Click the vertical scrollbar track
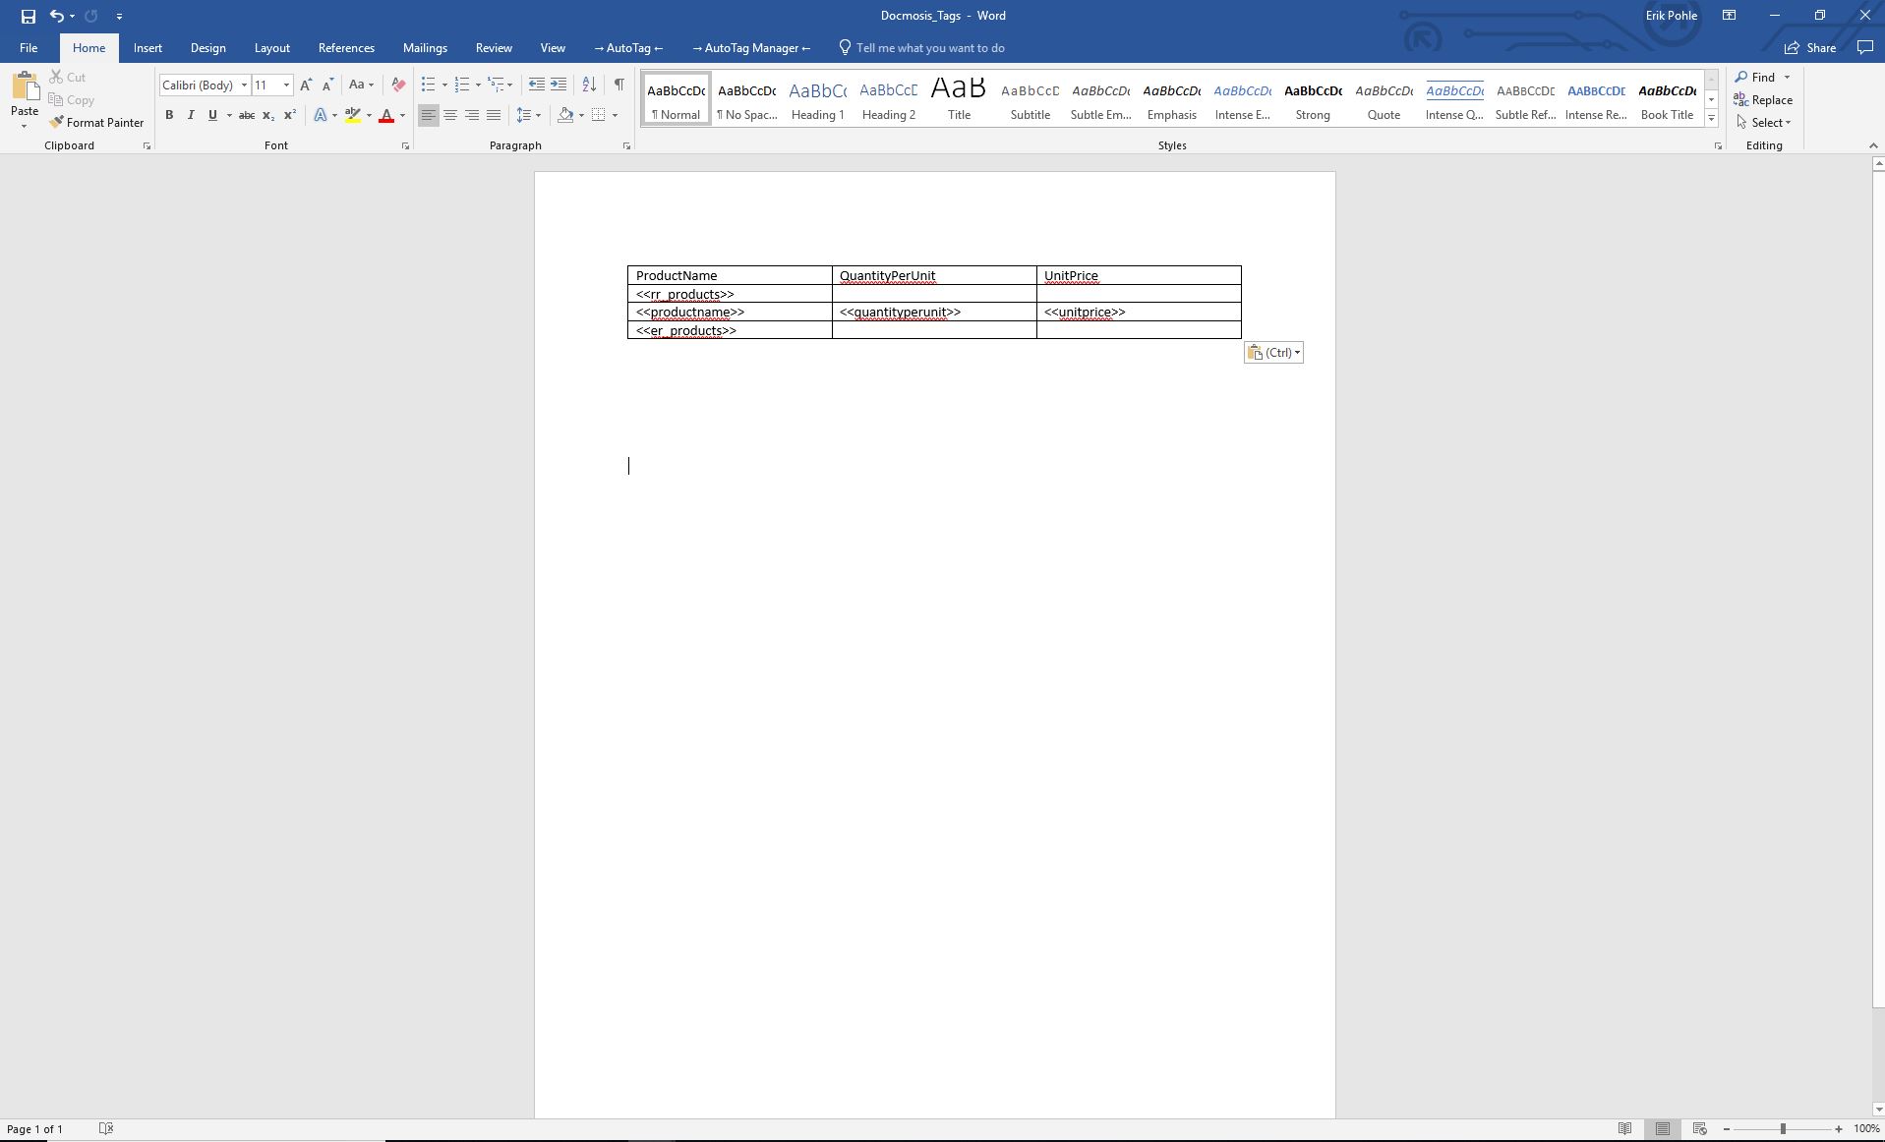The height and width of the screenshot is (1142, 1885). coord(1878,1056)
